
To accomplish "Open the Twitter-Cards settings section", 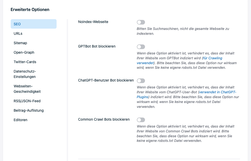I will (x=25, y=62).
